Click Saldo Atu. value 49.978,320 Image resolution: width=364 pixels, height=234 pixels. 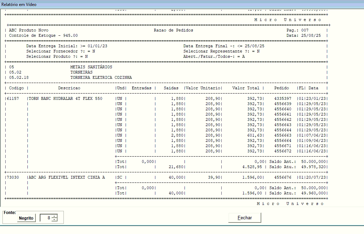pyautogui.click(x=314, y=167)
